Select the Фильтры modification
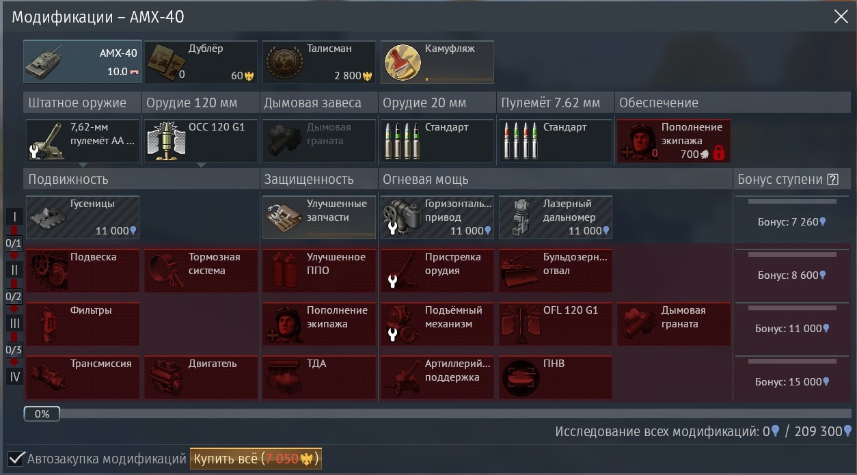The height and width of the screenshot is (475, 857). coord(82,324)
